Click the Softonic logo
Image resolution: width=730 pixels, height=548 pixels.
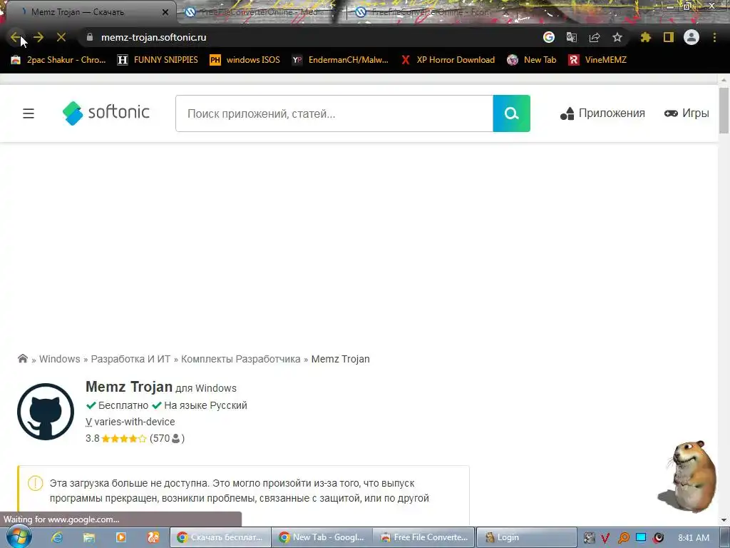point(106,113)
